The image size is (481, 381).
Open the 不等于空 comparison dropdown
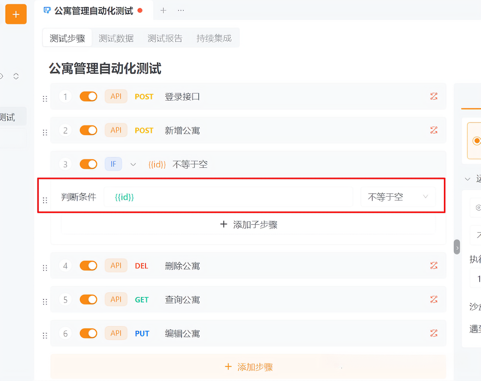(398, 197)
